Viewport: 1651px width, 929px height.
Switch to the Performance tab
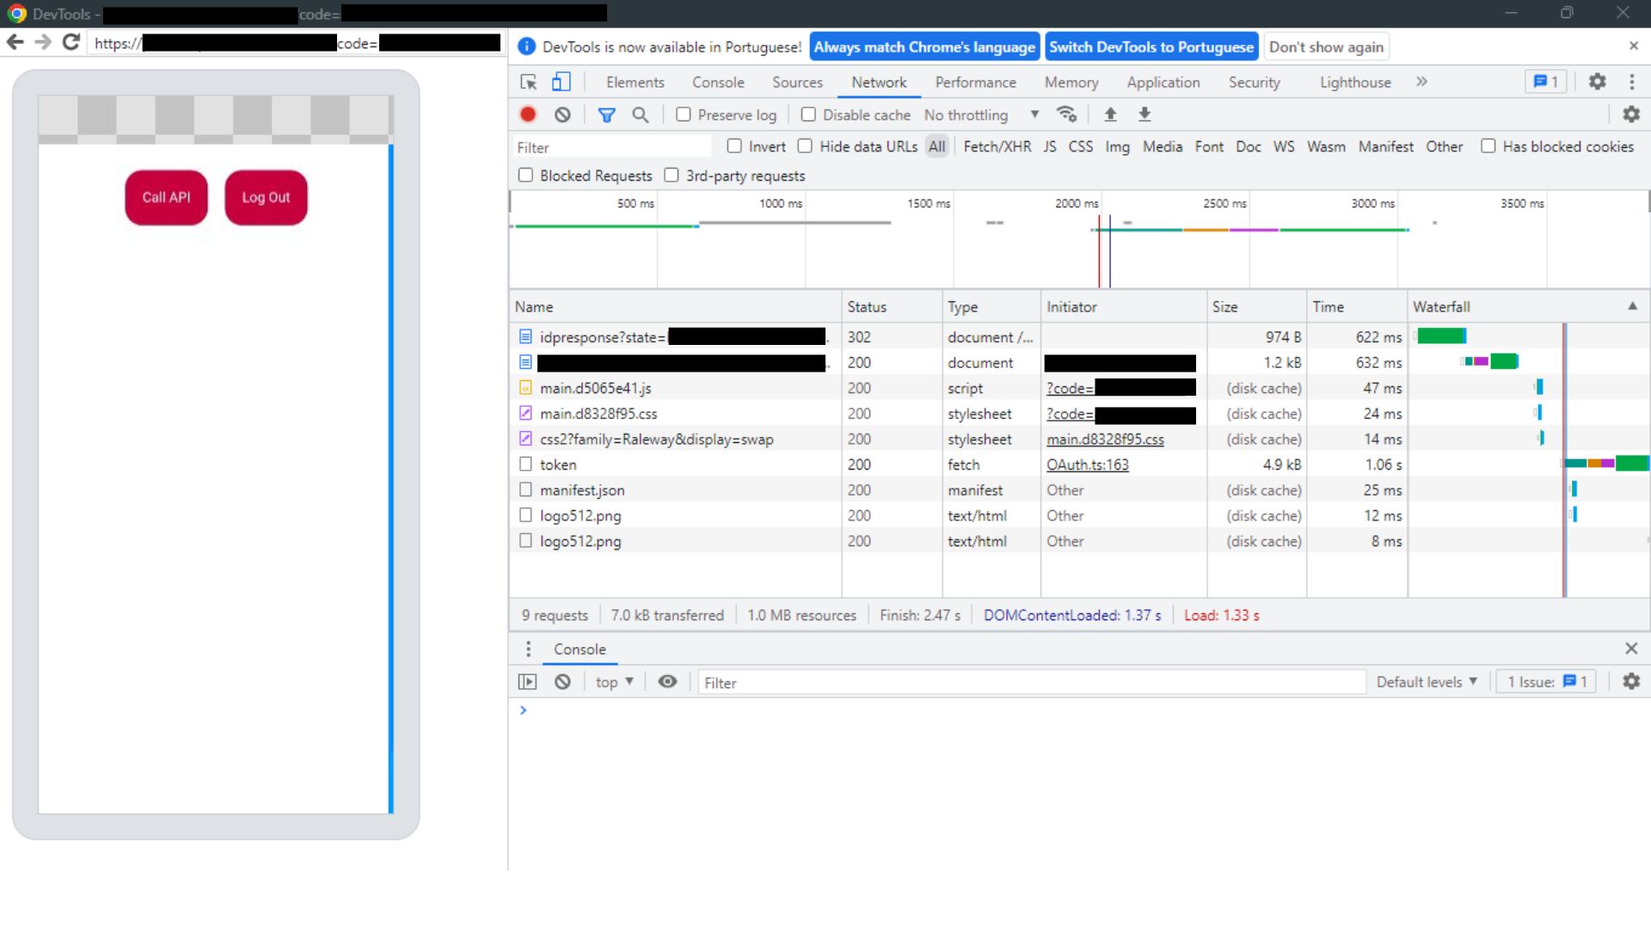tap(975, 82)
